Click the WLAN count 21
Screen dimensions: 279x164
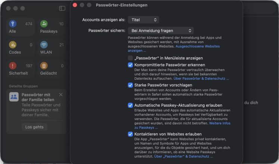pyautogui.click(x=62, y=45)
